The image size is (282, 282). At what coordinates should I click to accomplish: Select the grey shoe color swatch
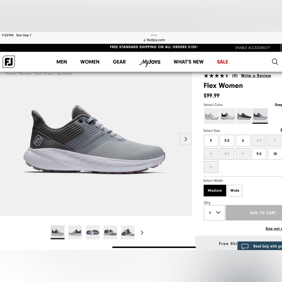click(x=260, y=116)
